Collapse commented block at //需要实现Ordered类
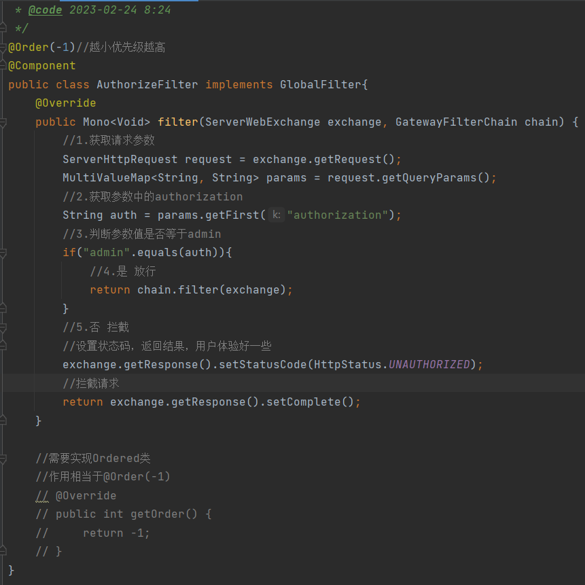Image resolution: width=585 pixels, height=585 pixels. tap(3, 459)
